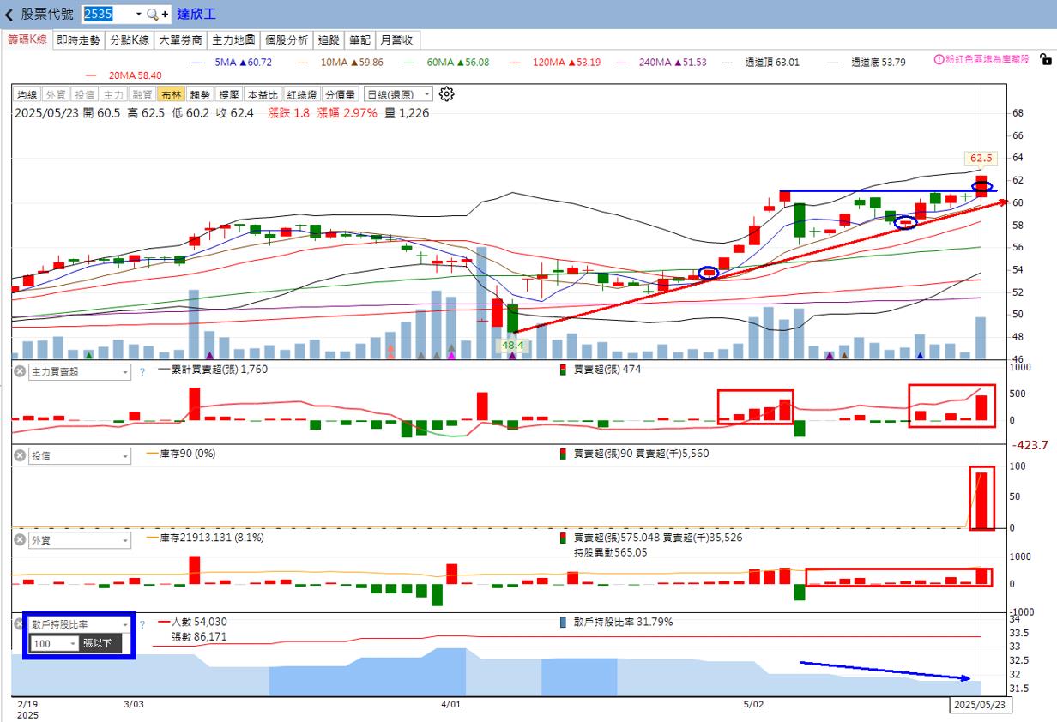Switch to the 即時走勢 tab

pyautogui.click(x=78, y=39)
